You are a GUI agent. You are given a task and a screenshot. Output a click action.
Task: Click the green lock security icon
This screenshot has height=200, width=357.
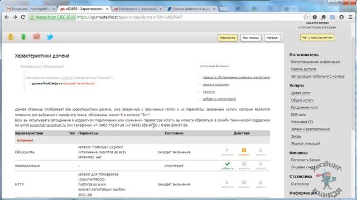(32, 17)
